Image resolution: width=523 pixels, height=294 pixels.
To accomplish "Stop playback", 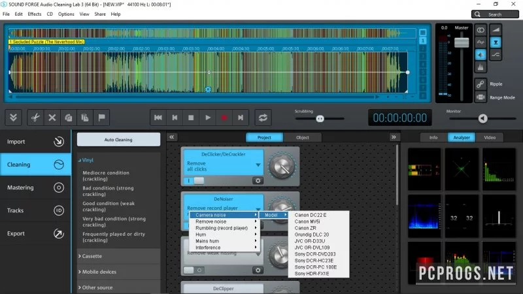I will tap(191, 118).
